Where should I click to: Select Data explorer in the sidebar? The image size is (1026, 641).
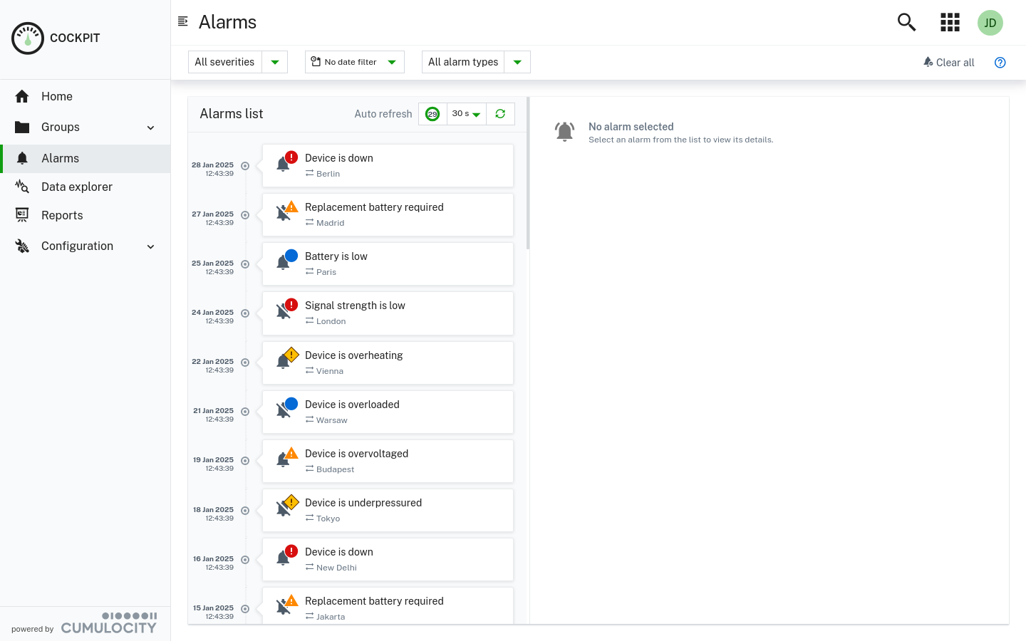point(77,187)
